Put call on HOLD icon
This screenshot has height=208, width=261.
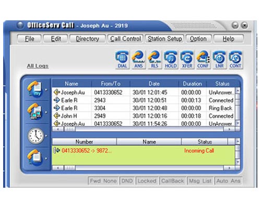tap(171, 60)
